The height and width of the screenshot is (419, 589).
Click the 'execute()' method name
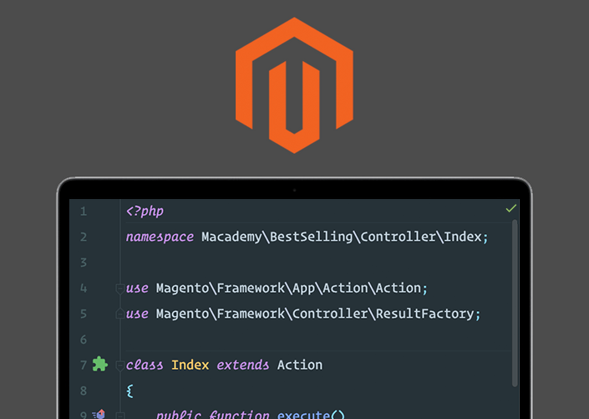point(311,415)
